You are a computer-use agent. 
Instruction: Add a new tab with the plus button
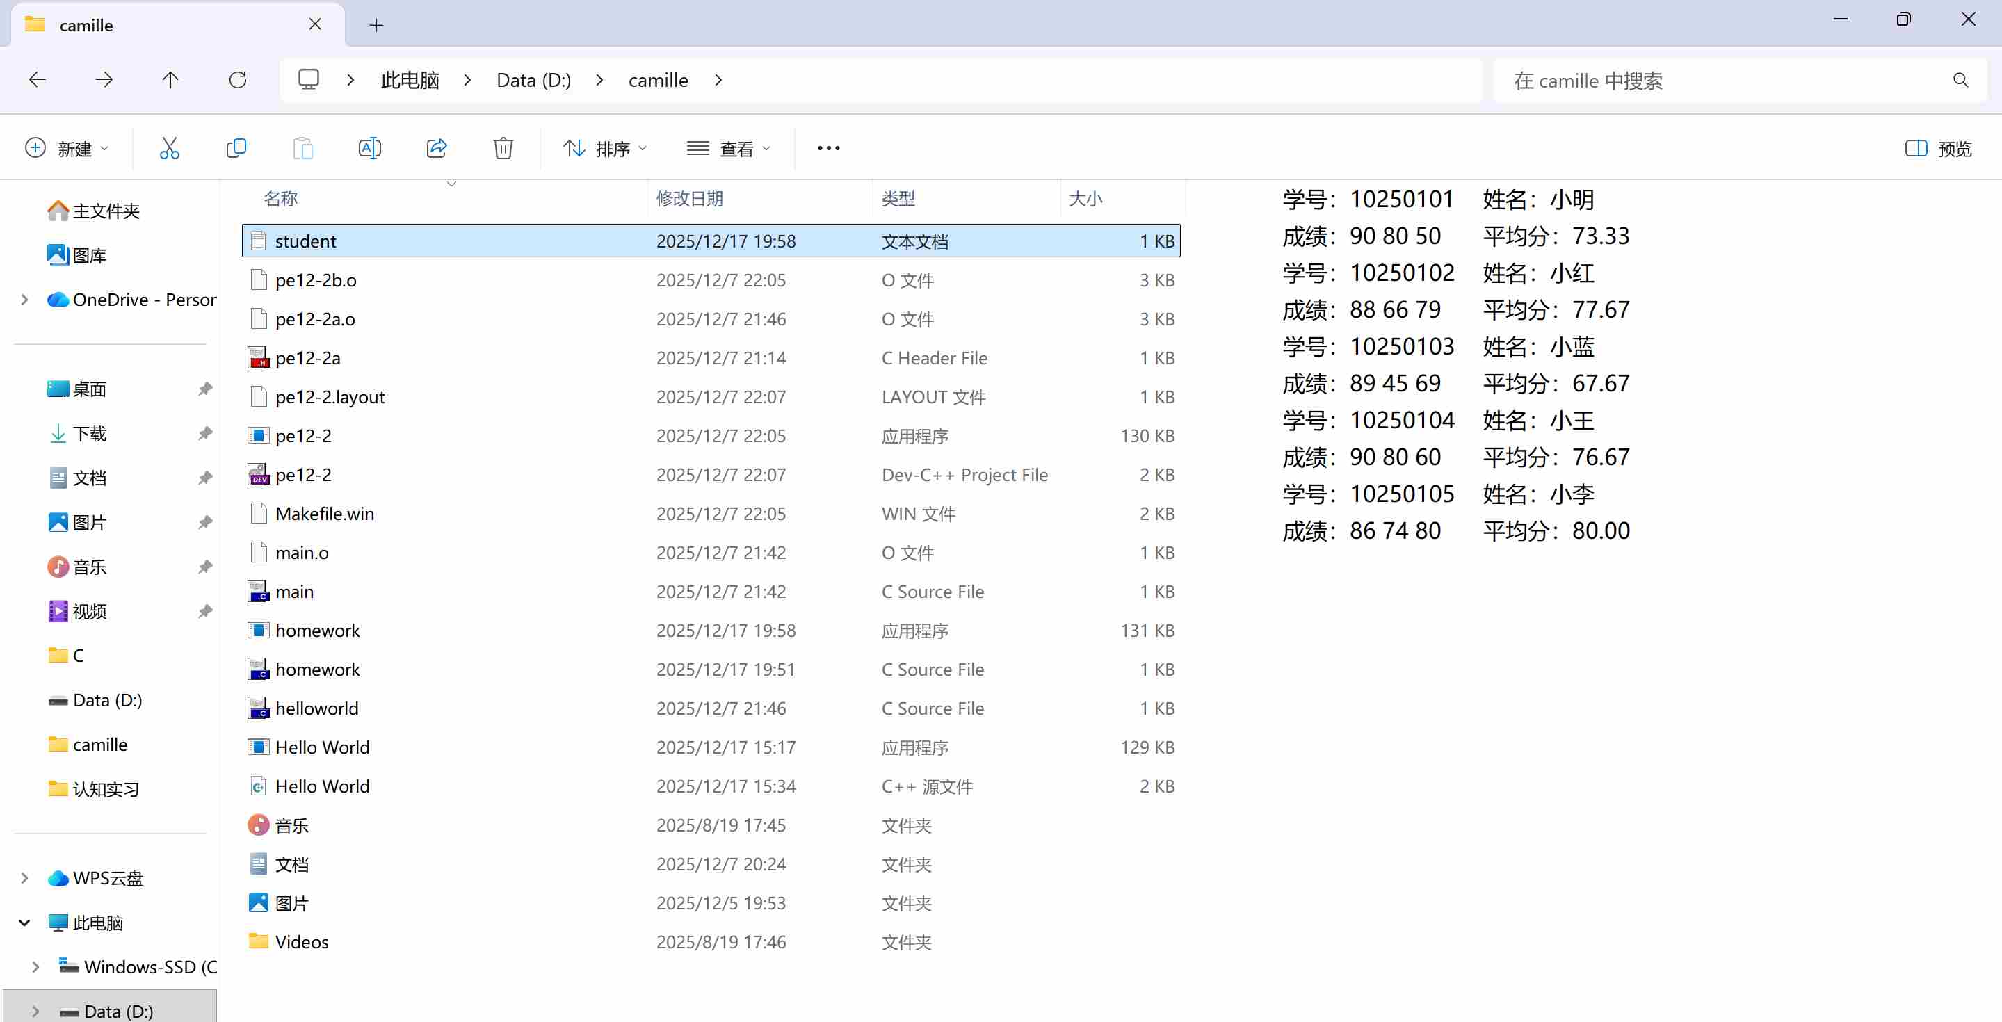[x=376, y=25]
